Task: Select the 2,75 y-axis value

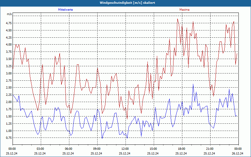Action: [x=9, y=80]
